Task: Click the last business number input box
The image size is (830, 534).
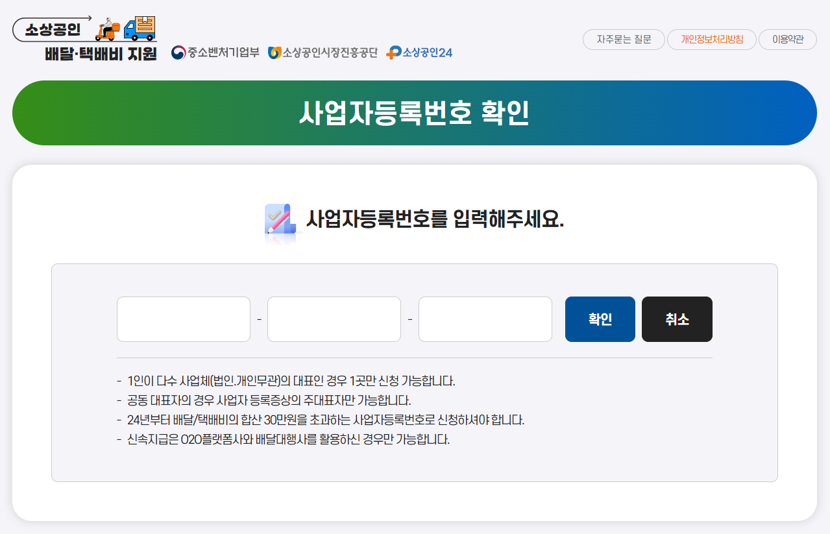Action: click(x=485, y=319)
